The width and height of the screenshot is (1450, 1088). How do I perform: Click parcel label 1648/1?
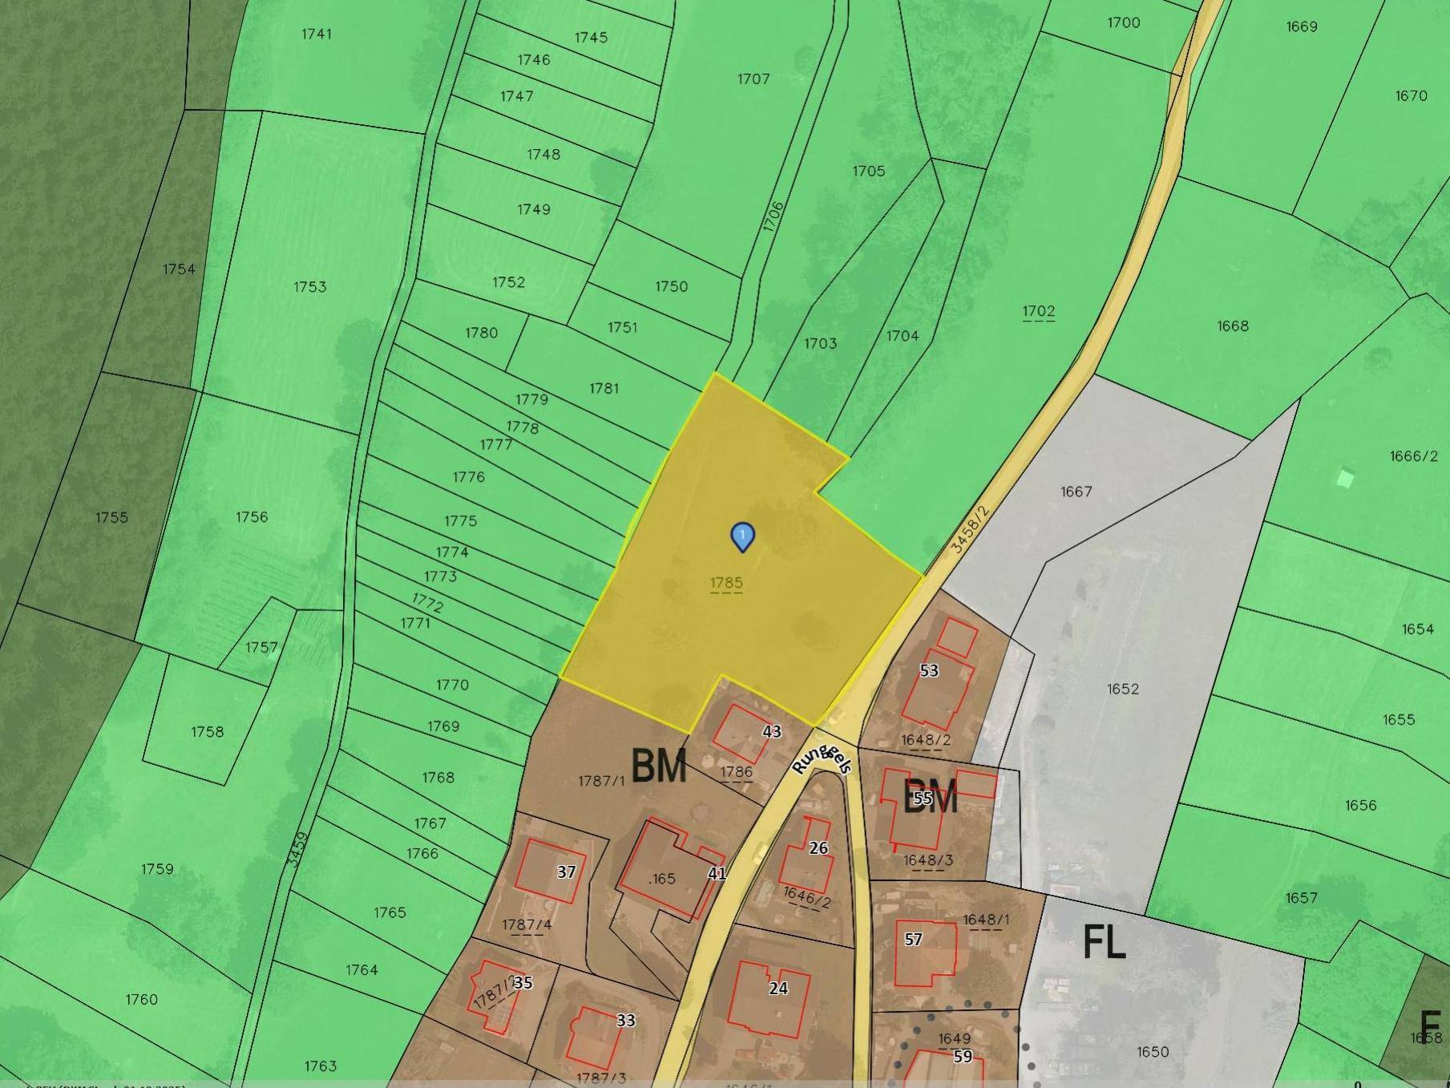click(987, 920)
